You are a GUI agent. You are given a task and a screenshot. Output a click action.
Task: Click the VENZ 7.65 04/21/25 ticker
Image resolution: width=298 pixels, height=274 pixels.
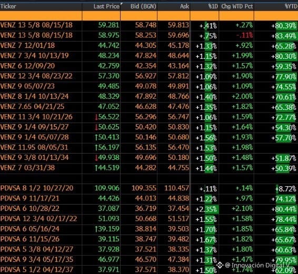pyautogui.click(x=32, y=107)
